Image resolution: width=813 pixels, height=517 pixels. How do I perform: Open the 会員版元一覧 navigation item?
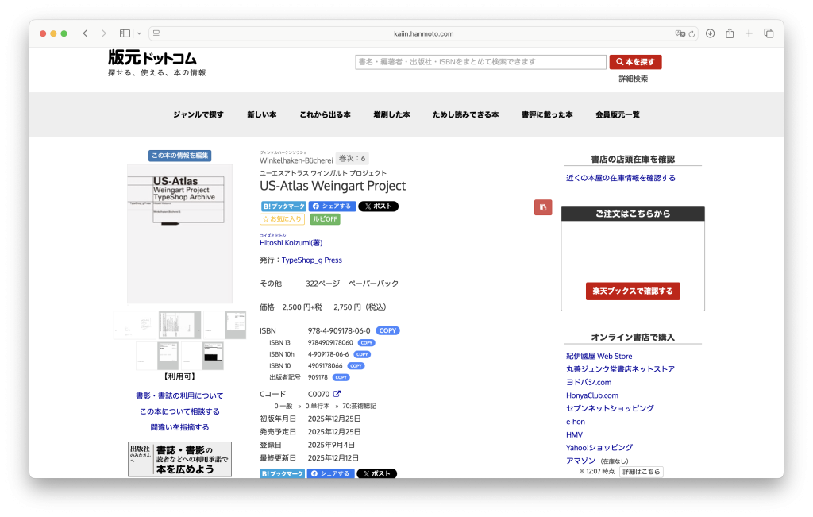pyautogui.click(x=617, y=114)
